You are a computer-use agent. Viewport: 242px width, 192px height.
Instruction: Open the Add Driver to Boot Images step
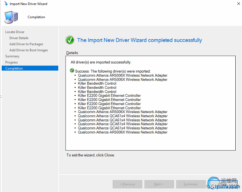point(28,50)
